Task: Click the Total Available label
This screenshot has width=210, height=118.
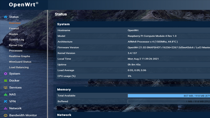Action: [66, 96]
